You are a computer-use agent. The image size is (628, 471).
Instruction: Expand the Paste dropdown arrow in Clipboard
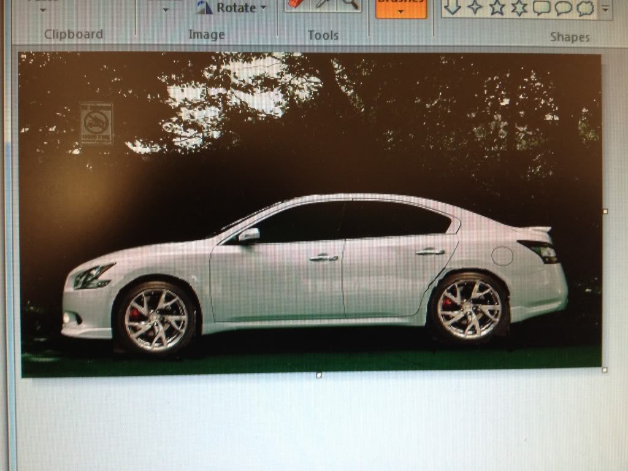(x=43, y=10)
